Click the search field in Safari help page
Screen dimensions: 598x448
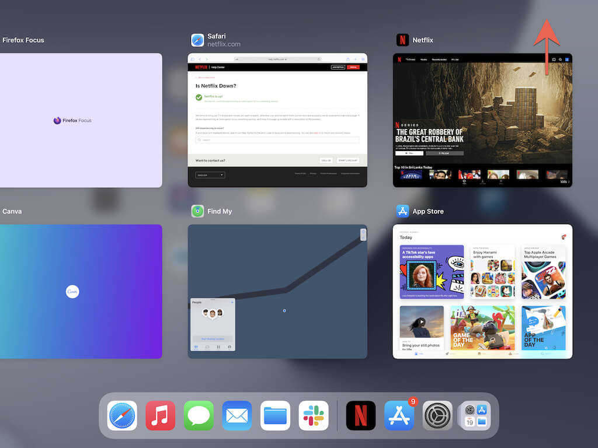pos(277,140)
